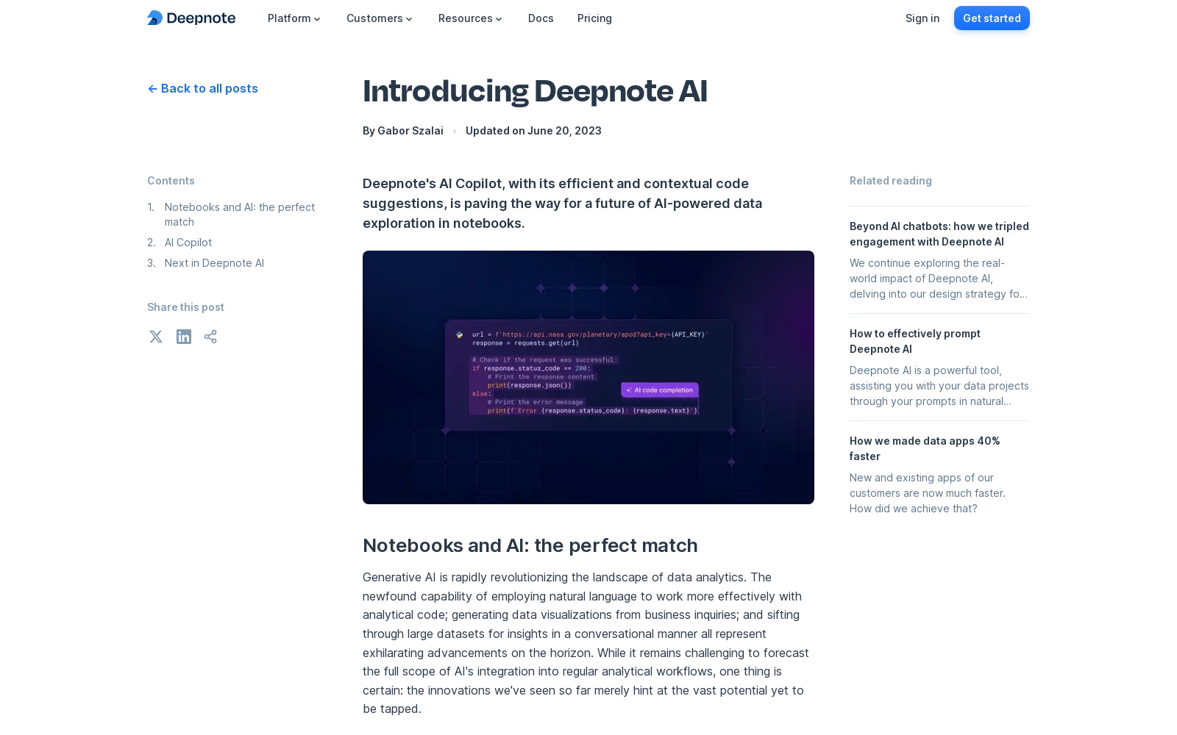Open How we made data apps 40% faster
Image resolution: width=1177 pixels, height=735 pixels.
click(925, 448)
